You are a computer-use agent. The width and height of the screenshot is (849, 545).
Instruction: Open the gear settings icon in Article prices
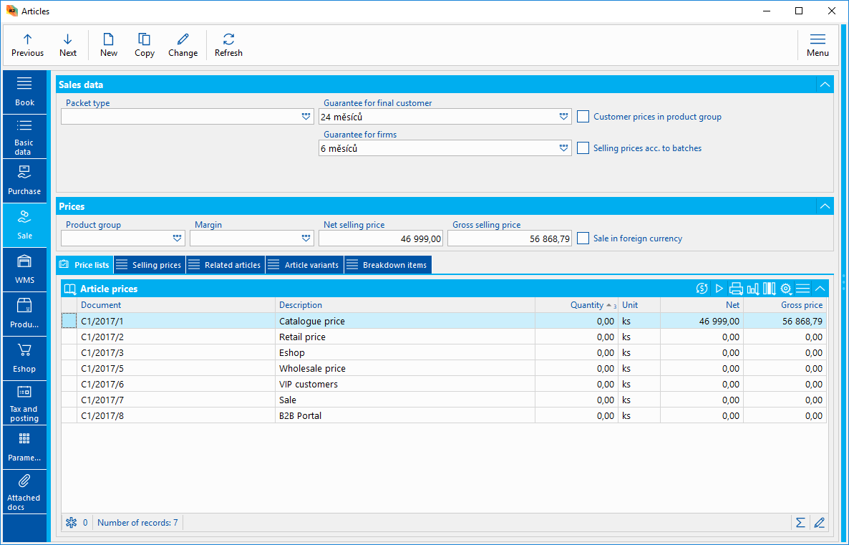[786, 289]
